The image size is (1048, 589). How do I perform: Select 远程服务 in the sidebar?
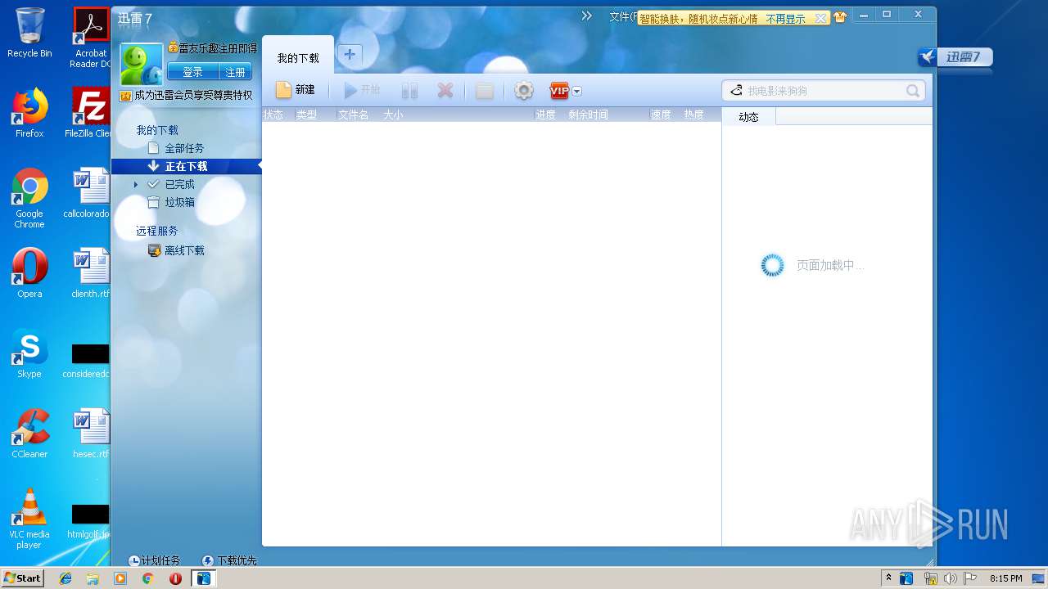pos(157,231)
